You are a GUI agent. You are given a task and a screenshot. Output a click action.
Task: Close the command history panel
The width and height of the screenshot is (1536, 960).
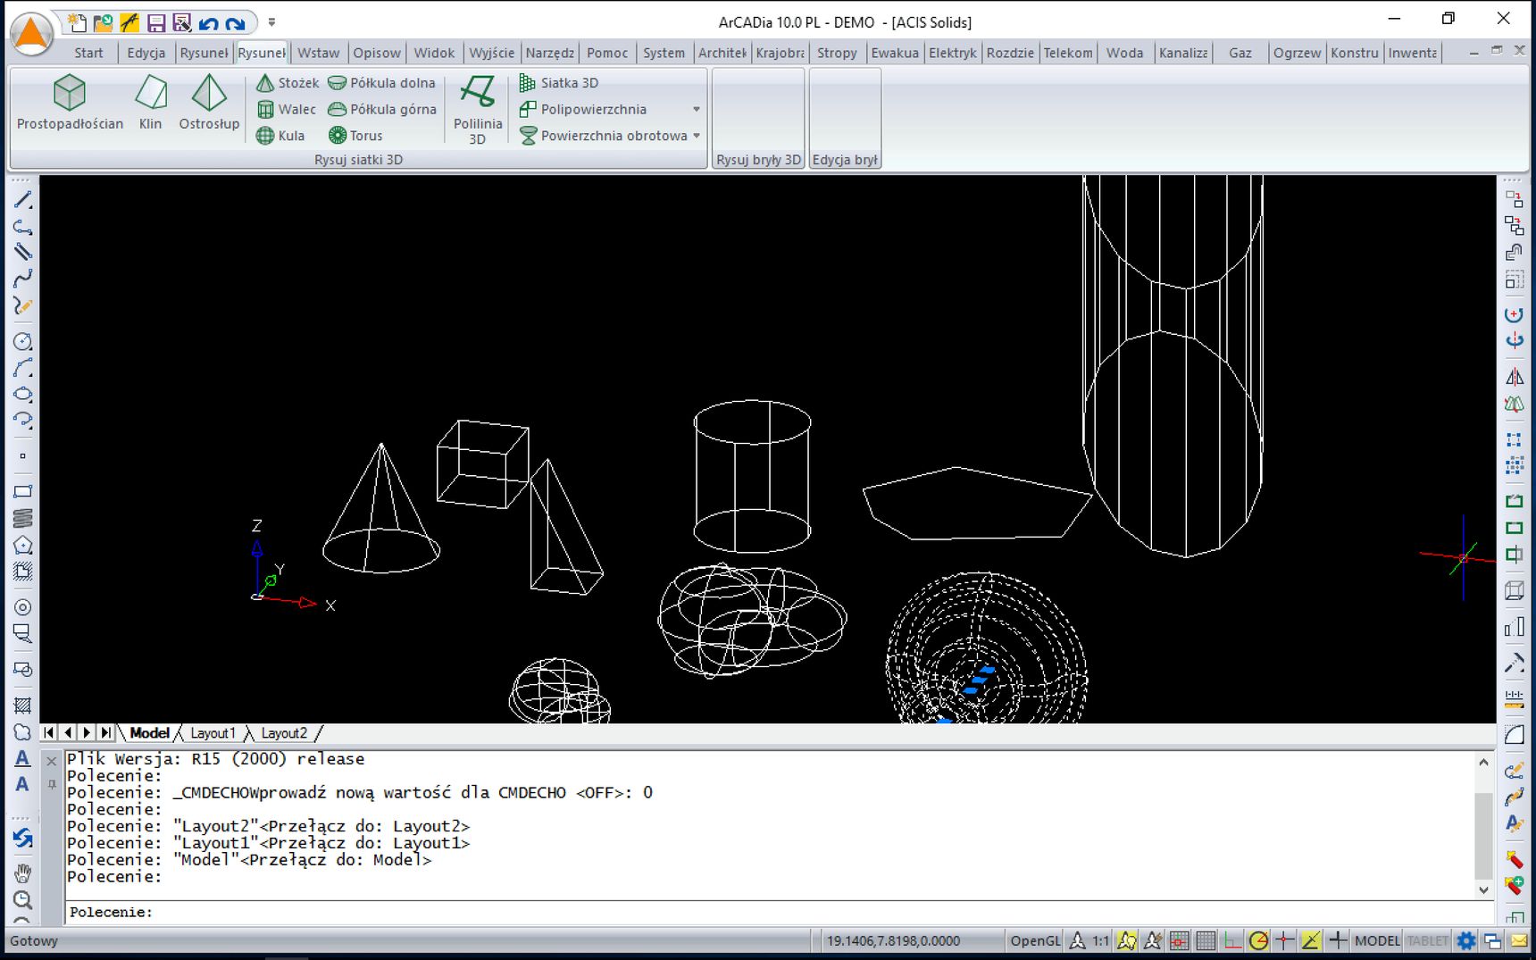tap(52, 761)
